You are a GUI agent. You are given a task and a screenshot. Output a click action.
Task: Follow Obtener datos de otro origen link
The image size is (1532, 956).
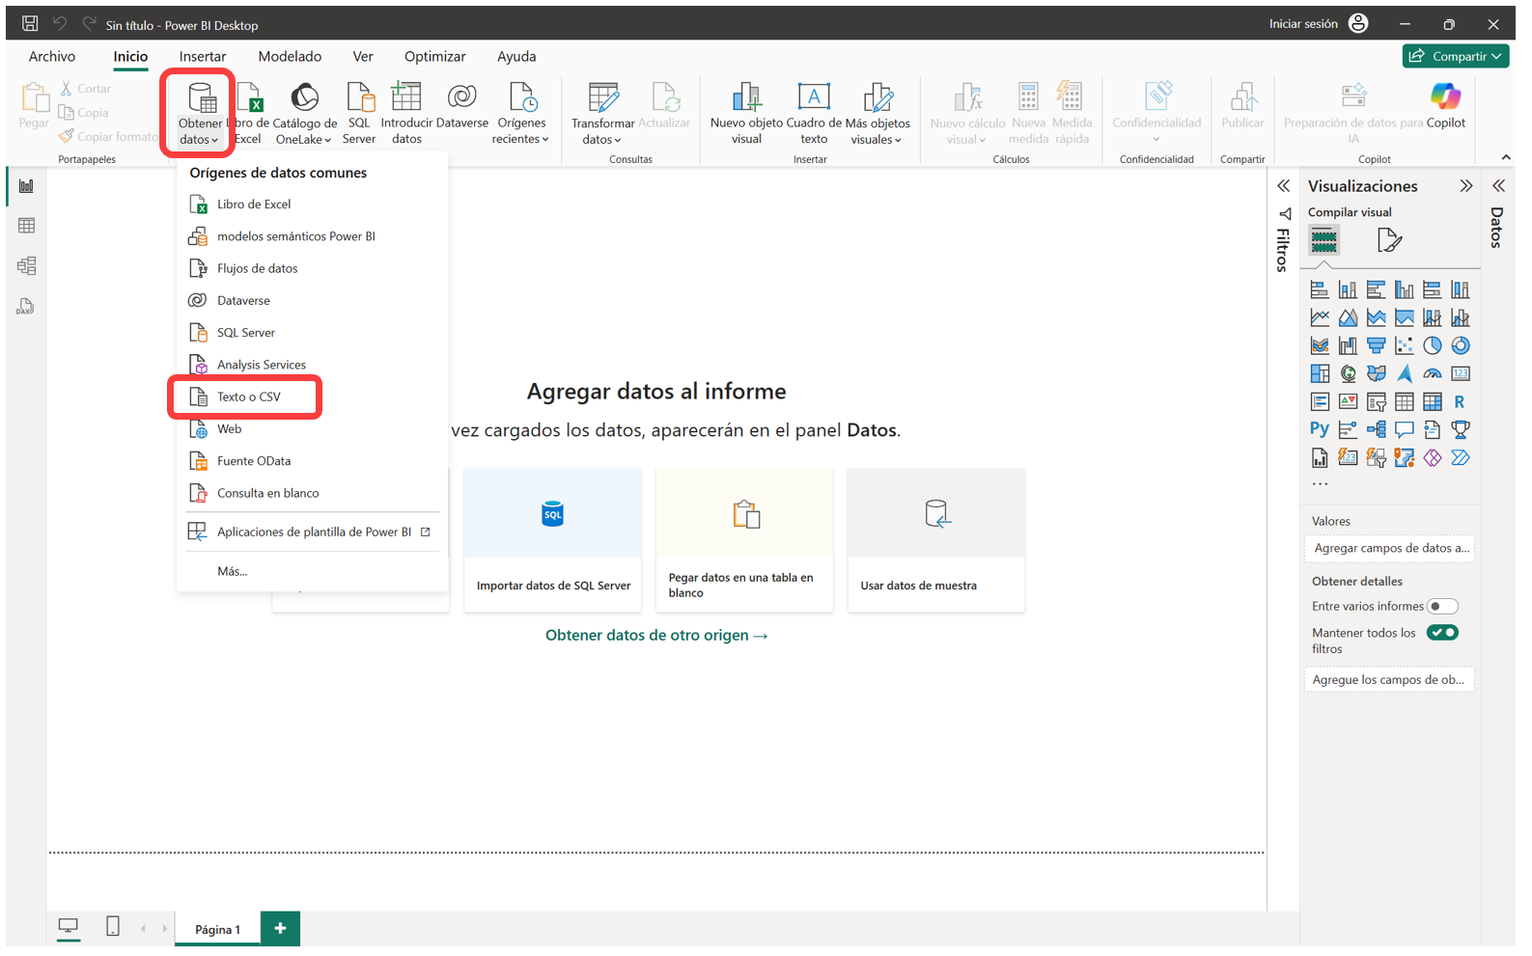point(656,635)
